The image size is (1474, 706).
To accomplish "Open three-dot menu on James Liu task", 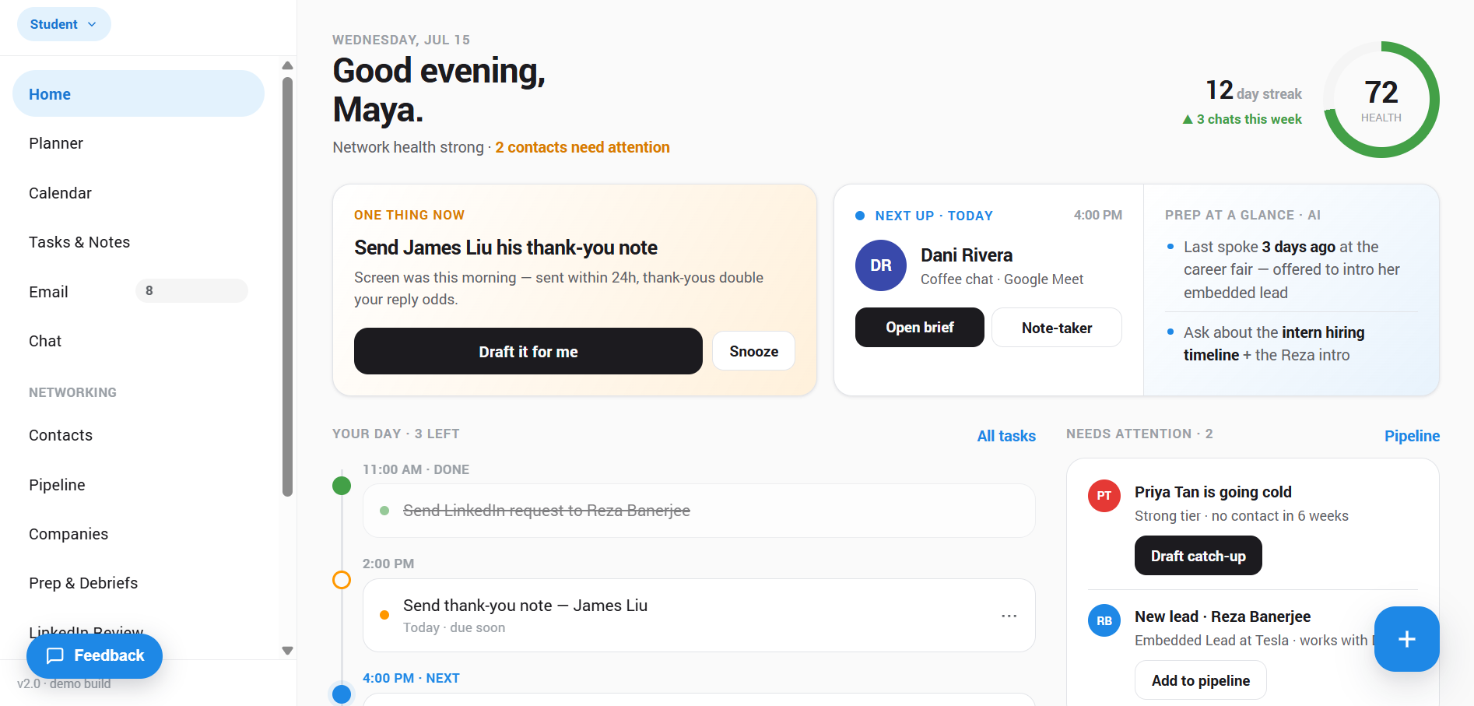I will point(1009,616).
